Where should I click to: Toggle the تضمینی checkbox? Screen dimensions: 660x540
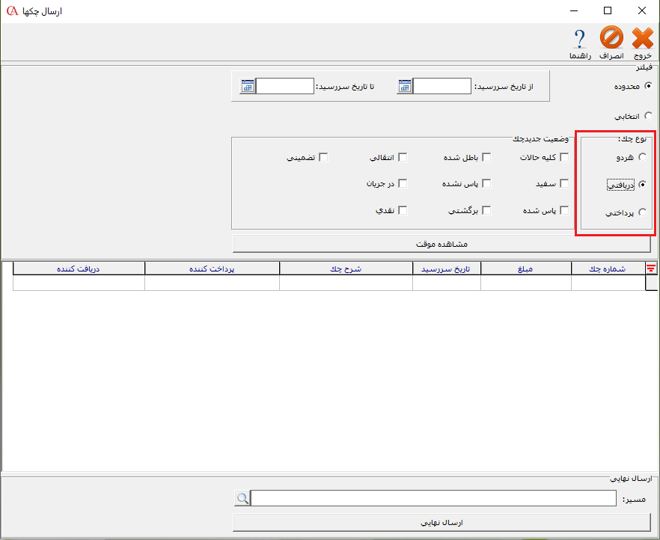[323, 157]
